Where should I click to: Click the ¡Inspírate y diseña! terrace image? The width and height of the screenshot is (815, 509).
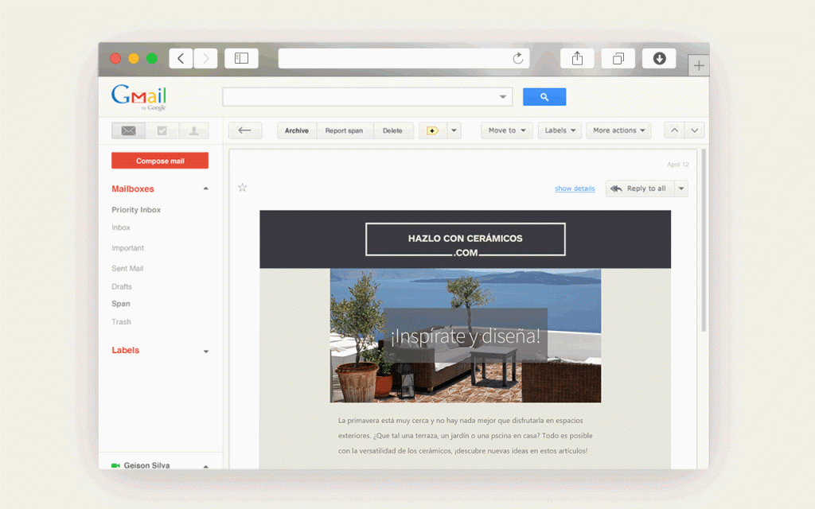pyautogui.click(x=465, y=336)
